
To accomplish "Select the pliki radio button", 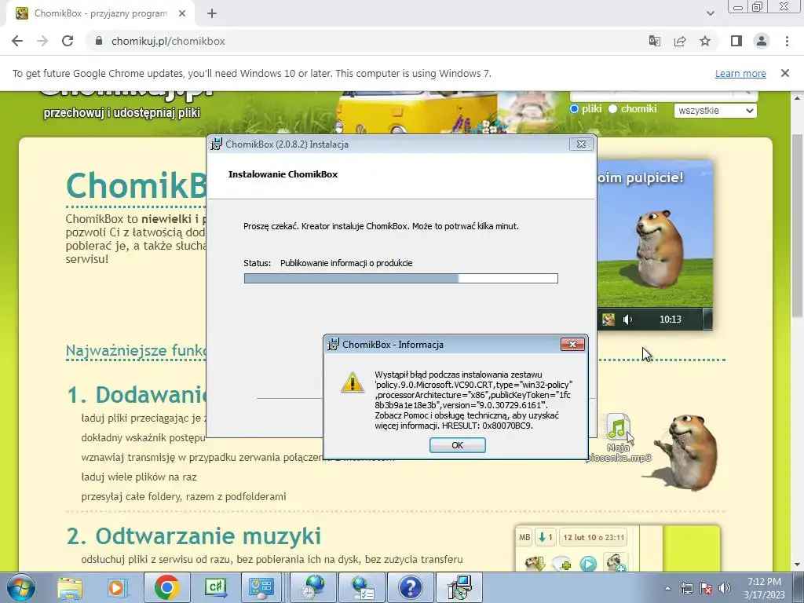I will pyautogui.click(x=574, y=108).
